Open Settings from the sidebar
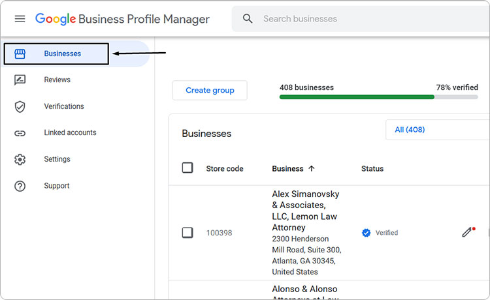 [x=57, y=159]
